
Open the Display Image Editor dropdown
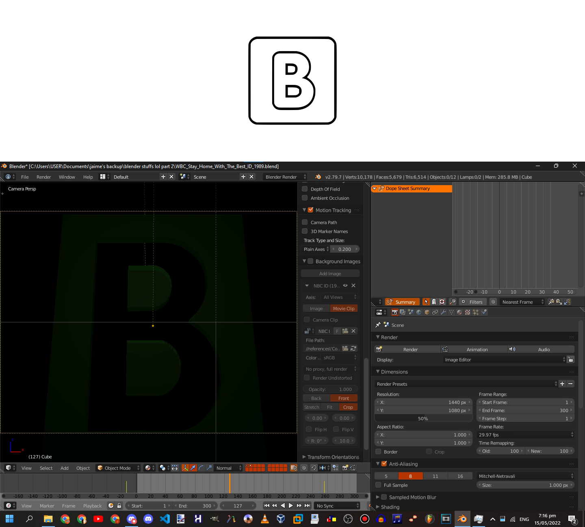point(504,359)
